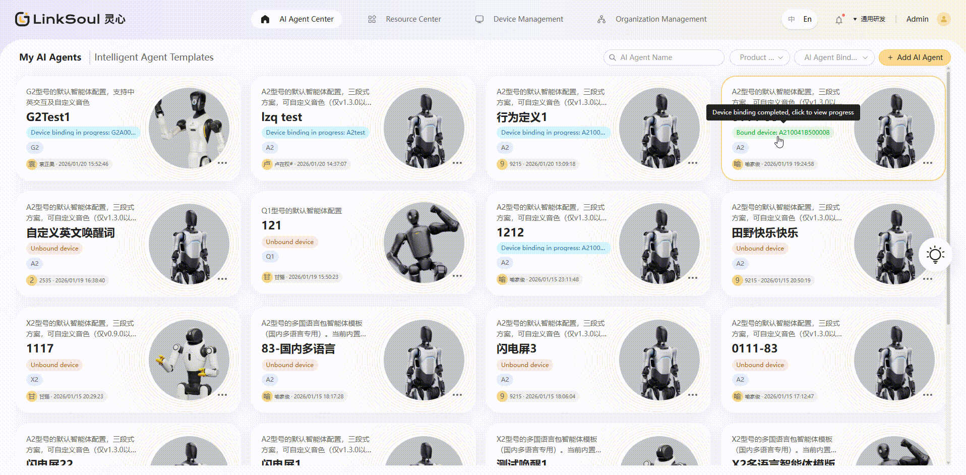Screen dimensions: 966x475
Task: Open more options on 自定义英文唤醒词 card
Action: pos(222,279)
